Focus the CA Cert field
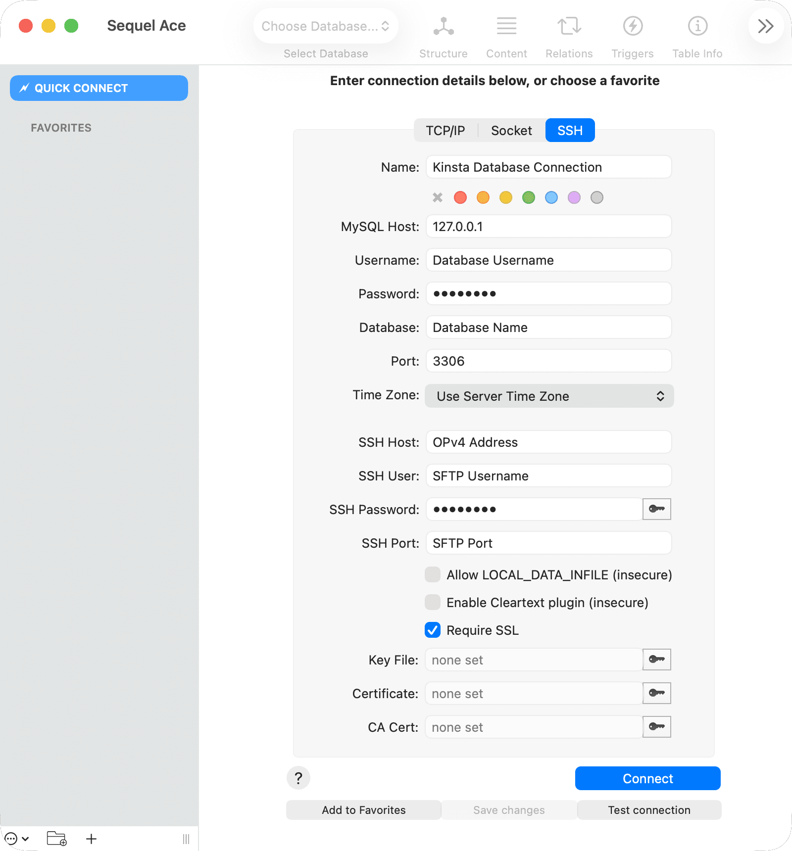Viewport: 792px width, 851px height. click(534, 727)
